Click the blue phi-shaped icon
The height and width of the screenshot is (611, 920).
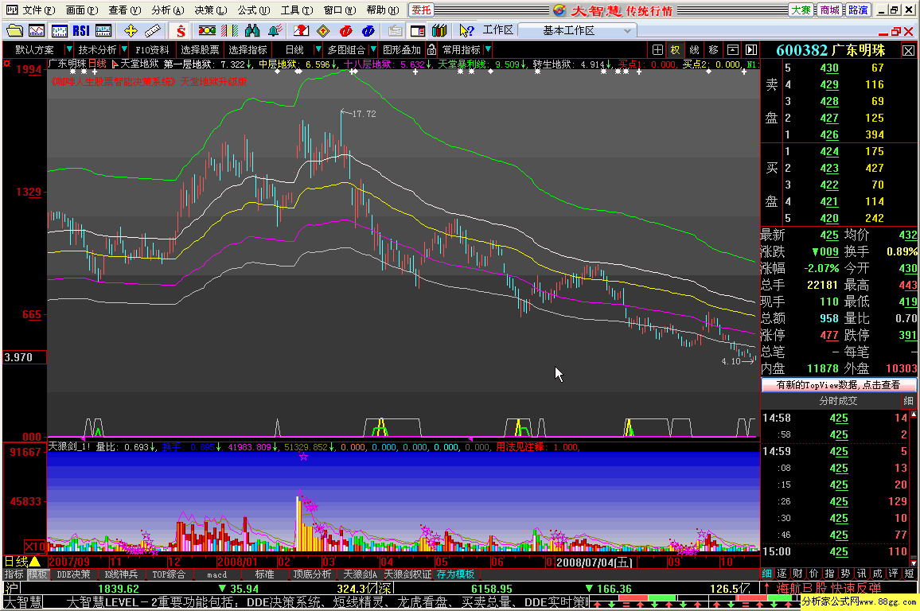368,30
